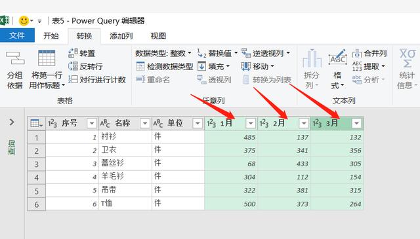Click the 1月 value 500
The image size is (420, 239).
[231, 204]
